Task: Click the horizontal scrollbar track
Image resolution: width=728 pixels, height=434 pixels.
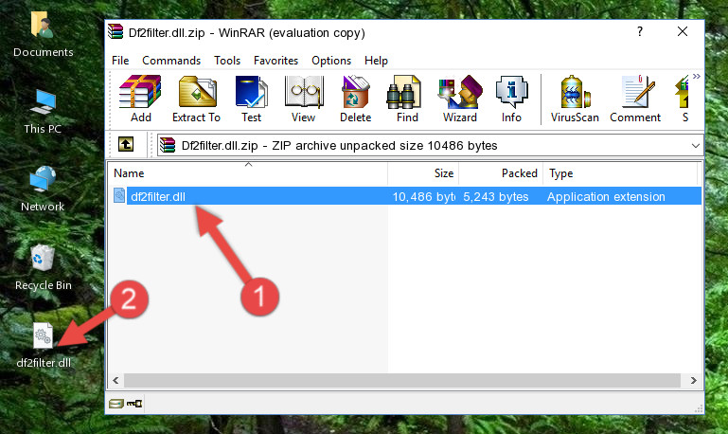Action: [x=402, y=381]
